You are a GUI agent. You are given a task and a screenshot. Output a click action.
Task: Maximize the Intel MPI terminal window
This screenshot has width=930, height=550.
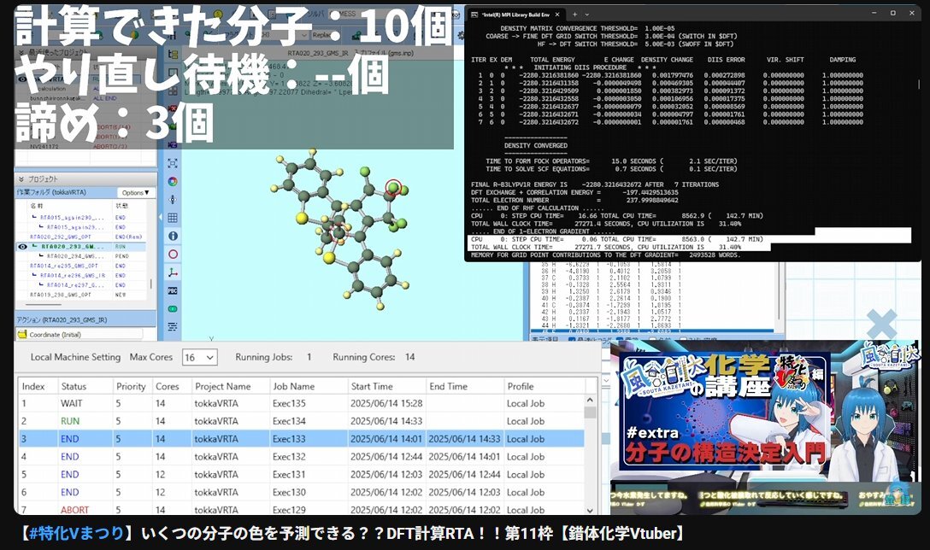click(893, 13)
